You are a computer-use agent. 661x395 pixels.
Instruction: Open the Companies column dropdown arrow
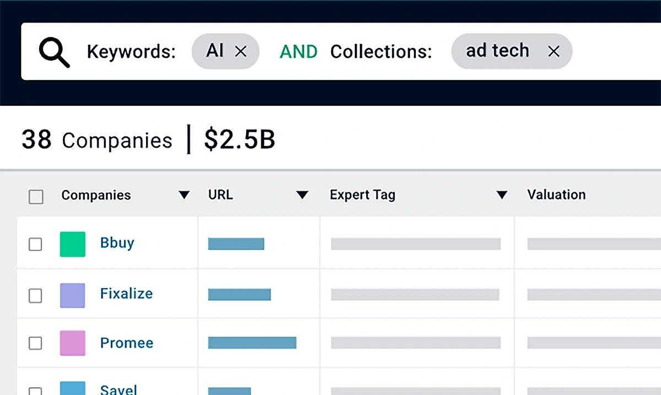coord(184,195)
